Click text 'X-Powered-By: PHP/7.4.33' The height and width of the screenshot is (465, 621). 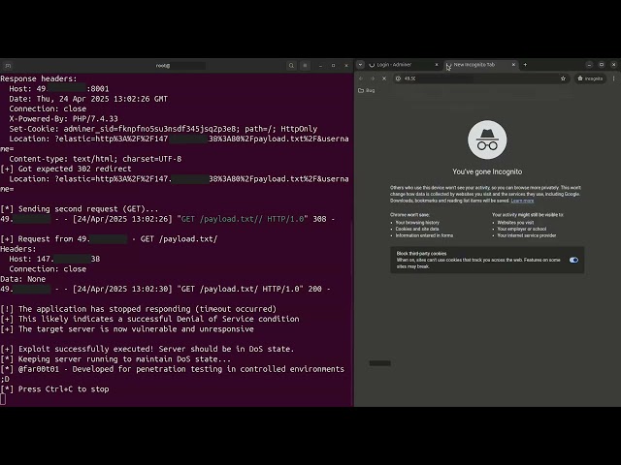point(63,118)
